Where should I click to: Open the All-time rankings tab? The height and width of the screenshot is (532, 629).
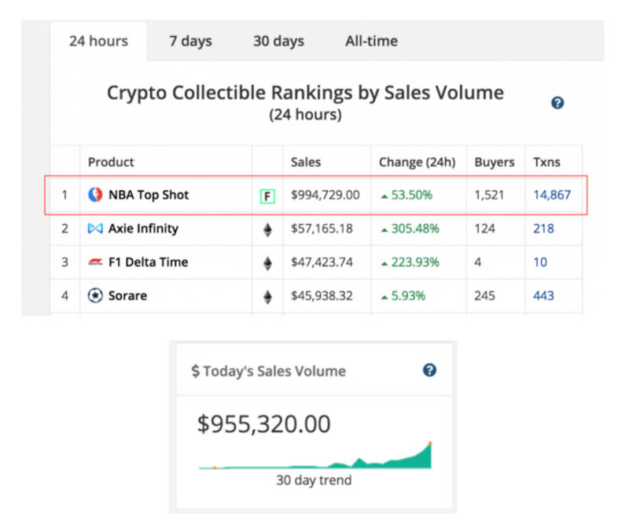(371, 41)
